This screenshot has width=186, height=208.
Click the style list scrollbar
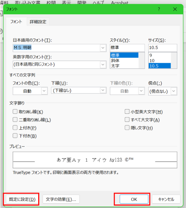[141, 60]
